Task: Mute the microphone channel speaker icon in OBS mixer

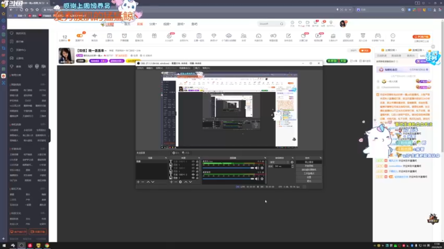Action: 257,168
